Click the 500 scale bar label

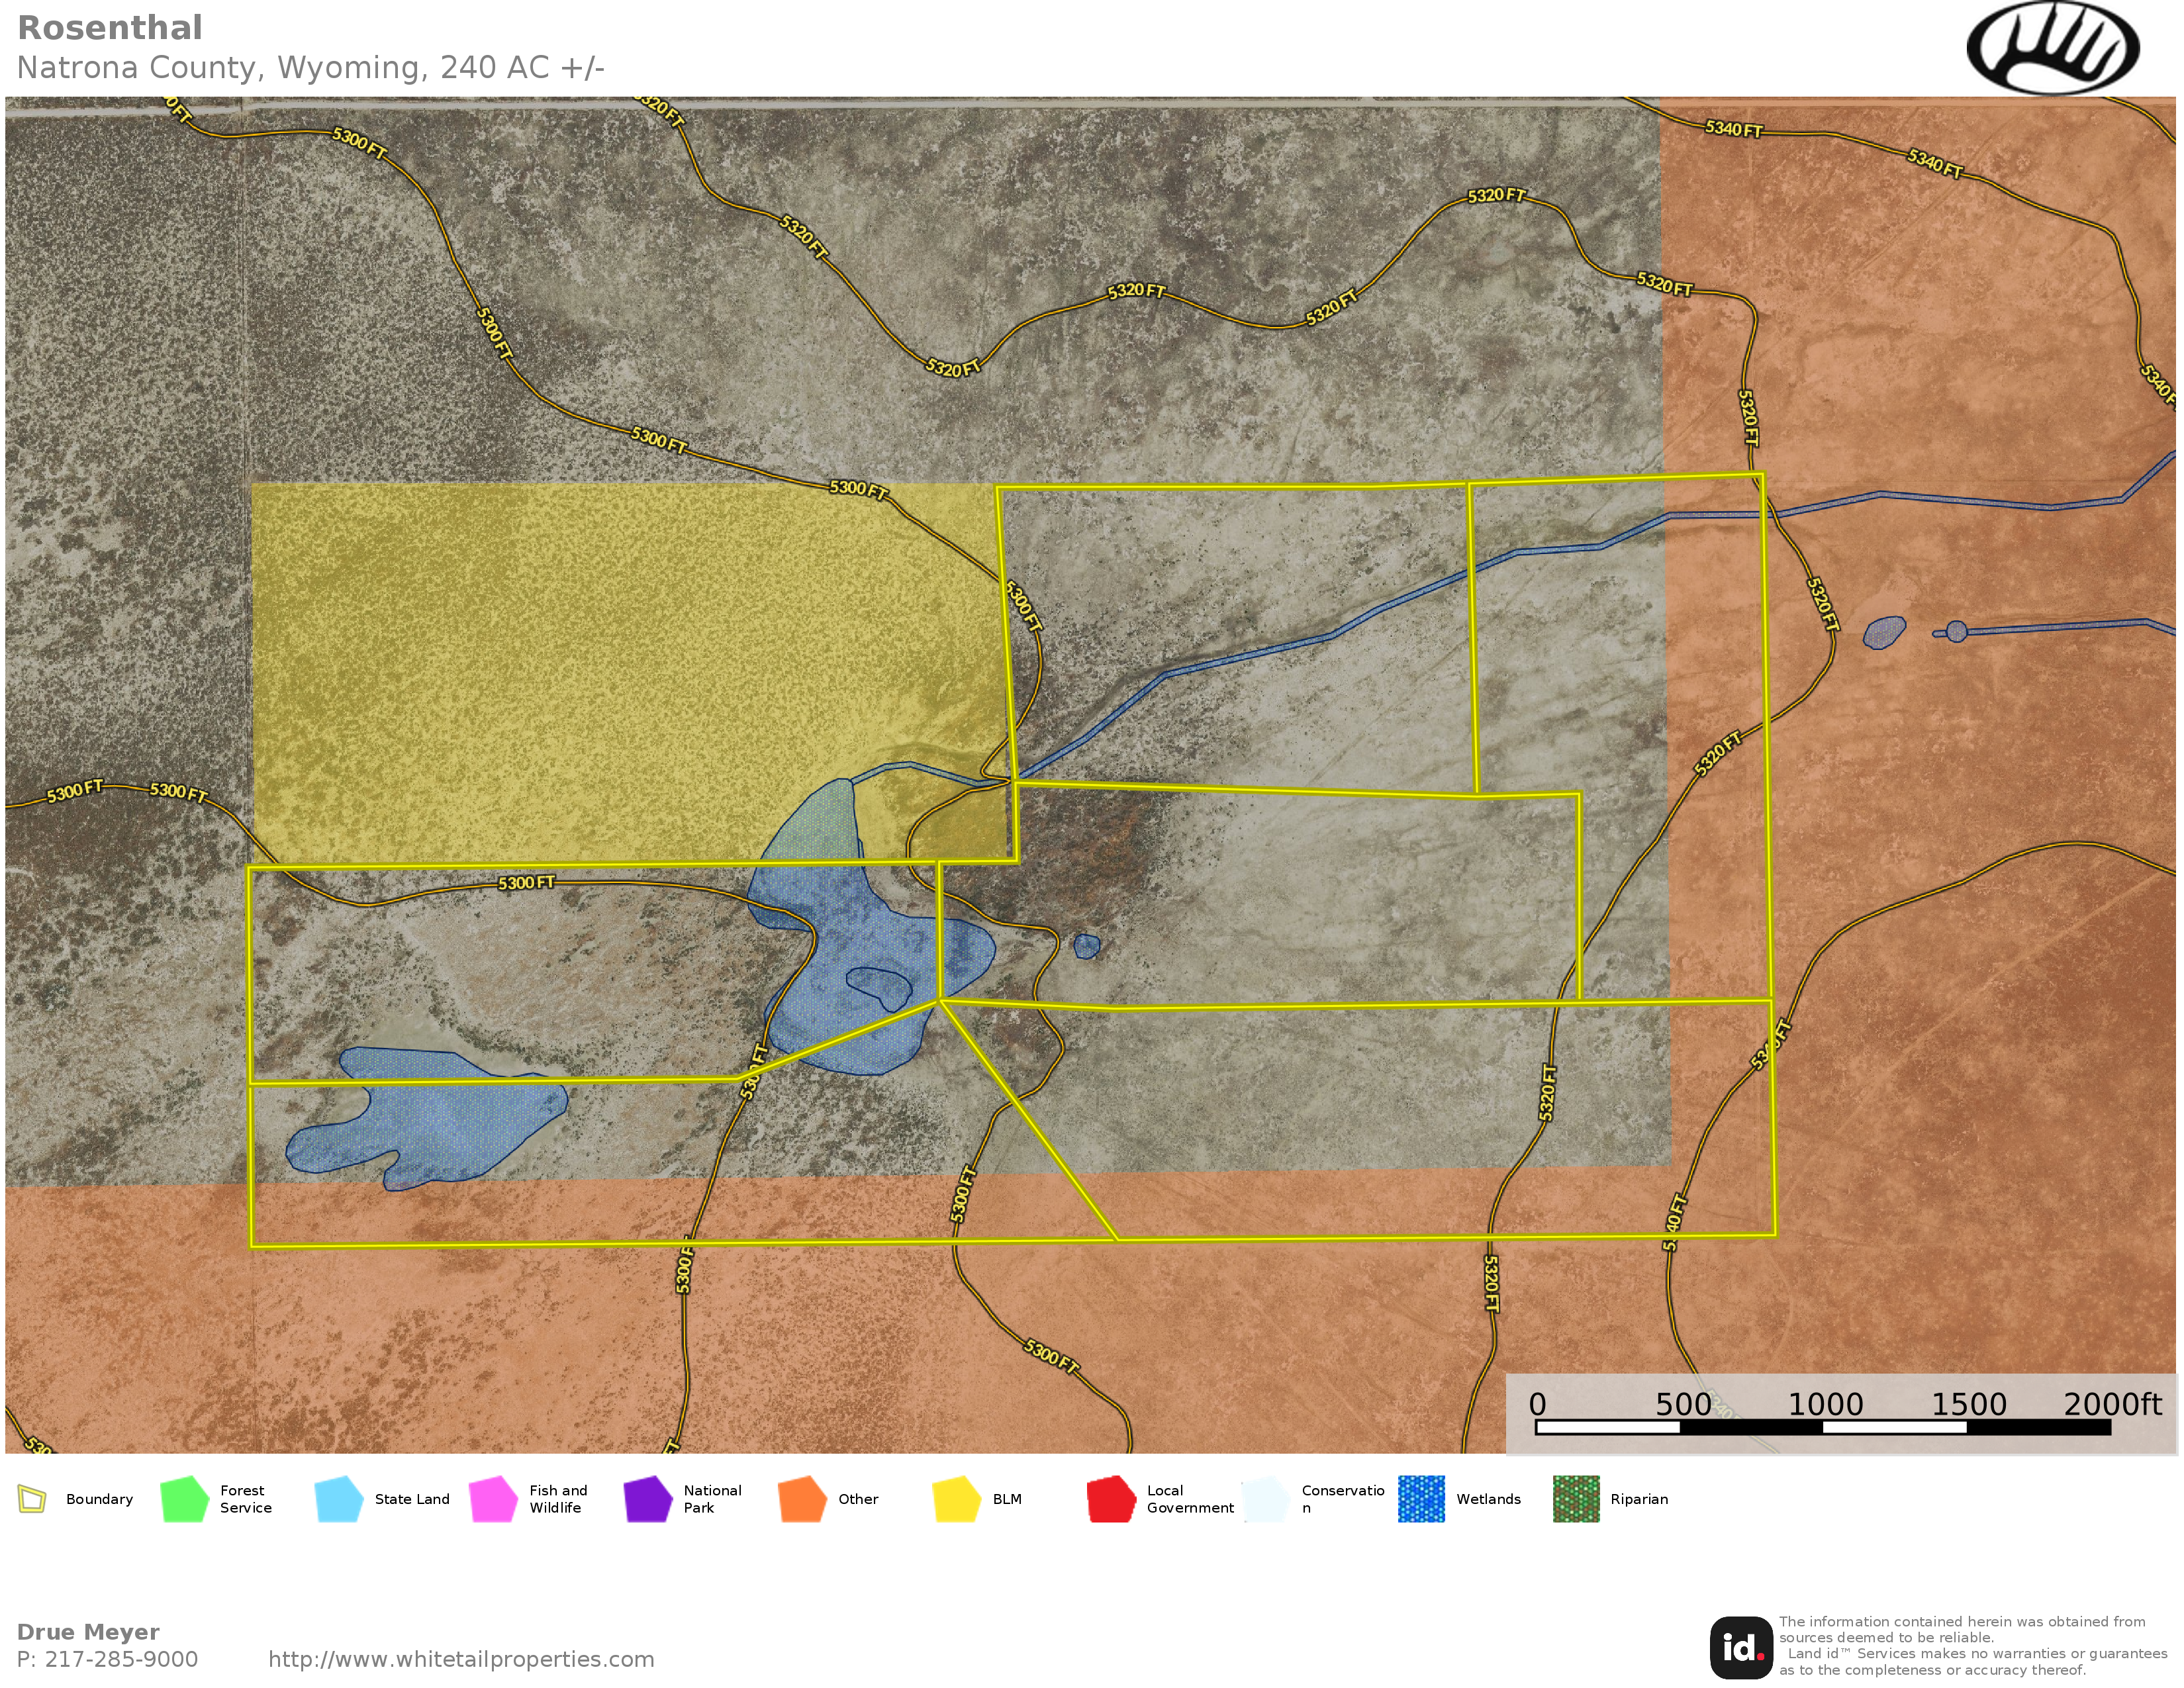tap(1683, 1404)
